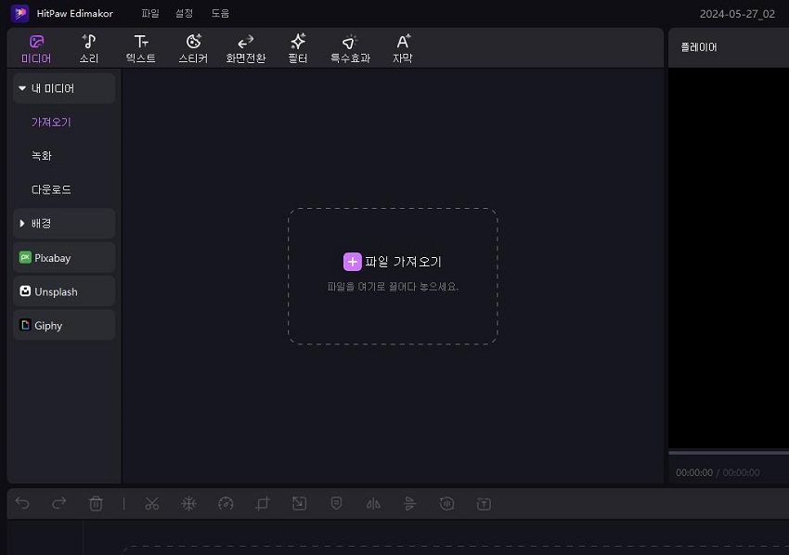Click the Redo arrow in the timeline toolbar
This screenshot has width=789, height=555.
pos(59,503)
